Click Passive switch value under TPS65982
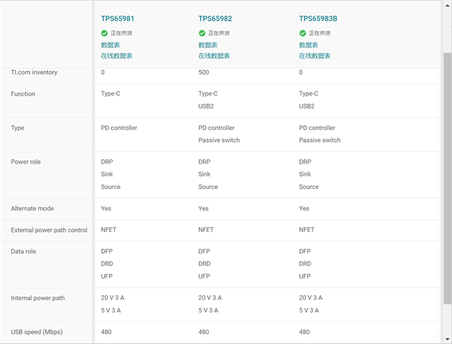The height and width of the screenshot is (344, 452). coord(219,140)
